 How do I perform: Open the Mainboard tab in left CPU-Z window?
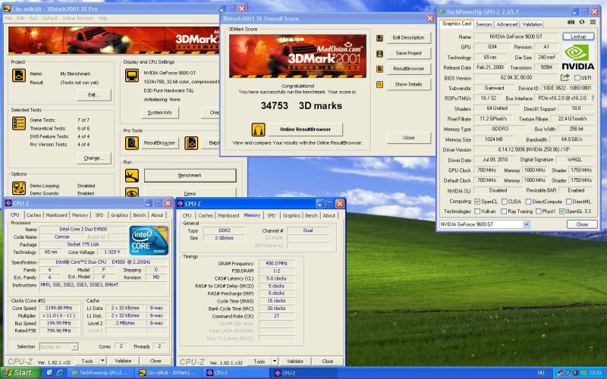coord(57,215)
